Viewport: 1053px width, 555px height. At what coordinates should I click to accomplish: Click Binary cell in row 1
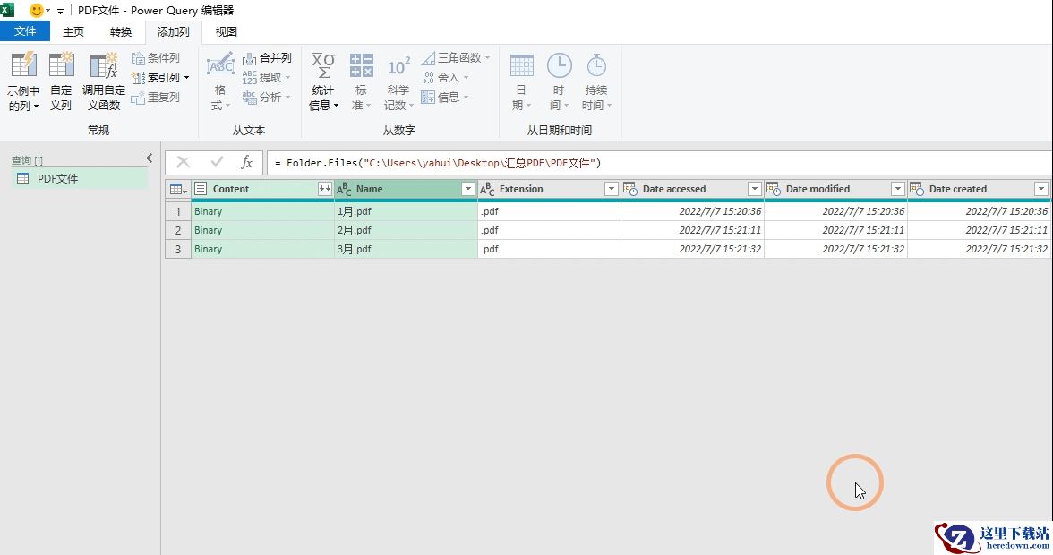click(x=262, y=211)
